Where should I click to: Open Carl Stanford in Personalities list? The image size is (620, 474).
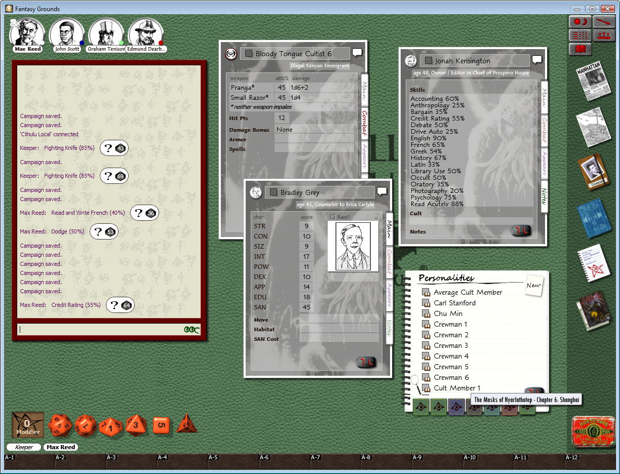point(454,303)
